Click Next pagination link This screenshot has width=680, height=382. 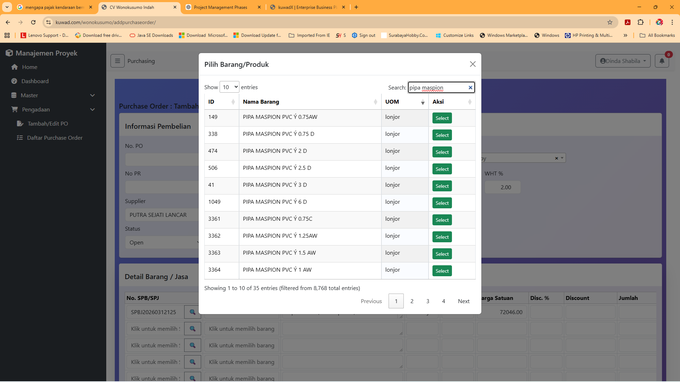[x=463, y=301]
